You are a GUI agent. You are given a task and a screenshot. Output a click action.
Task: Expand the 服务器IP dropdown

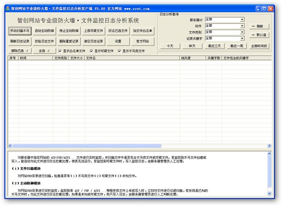coord(242,20)
